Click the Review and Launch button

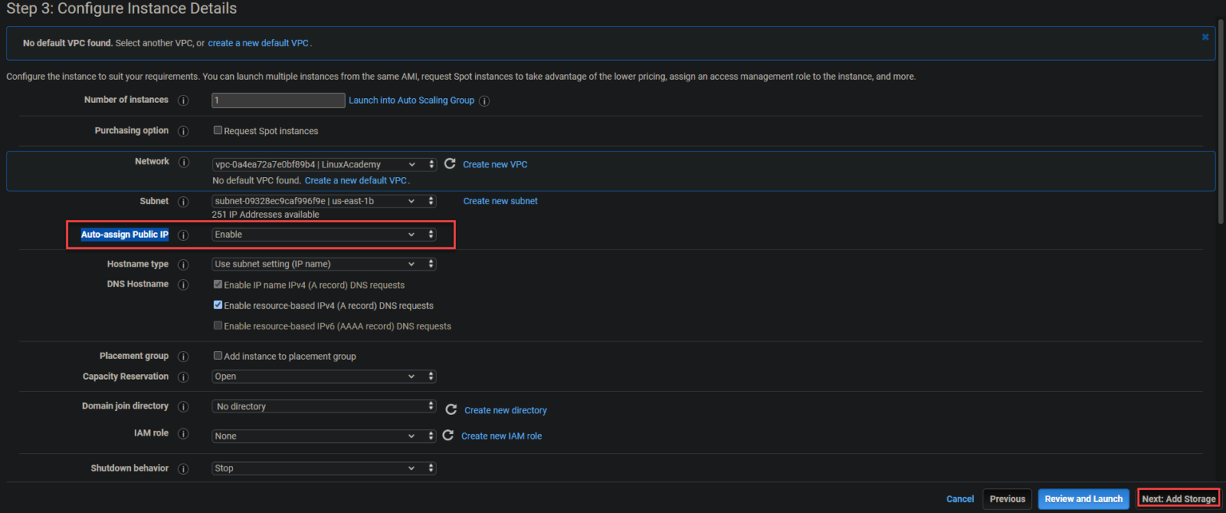[x=1083, y=499]
